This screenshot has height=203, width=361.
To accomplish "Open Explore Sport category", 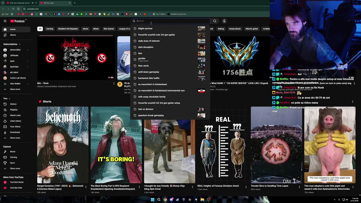I will click(16, 163).
